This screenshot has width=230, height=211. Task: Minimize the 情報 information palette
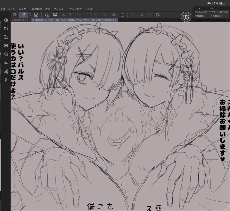[202, 9]
